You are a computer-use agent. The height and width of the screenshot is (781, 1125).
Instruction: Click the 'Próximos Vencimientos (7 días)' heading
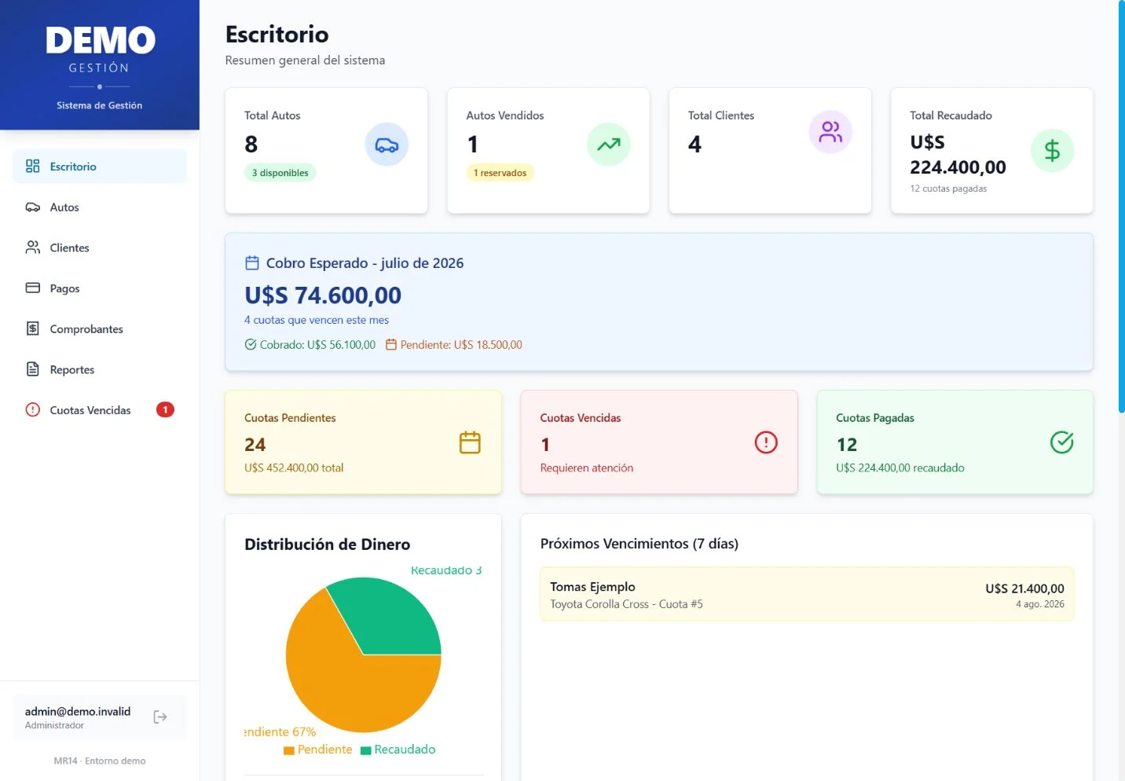coord(639,544)
